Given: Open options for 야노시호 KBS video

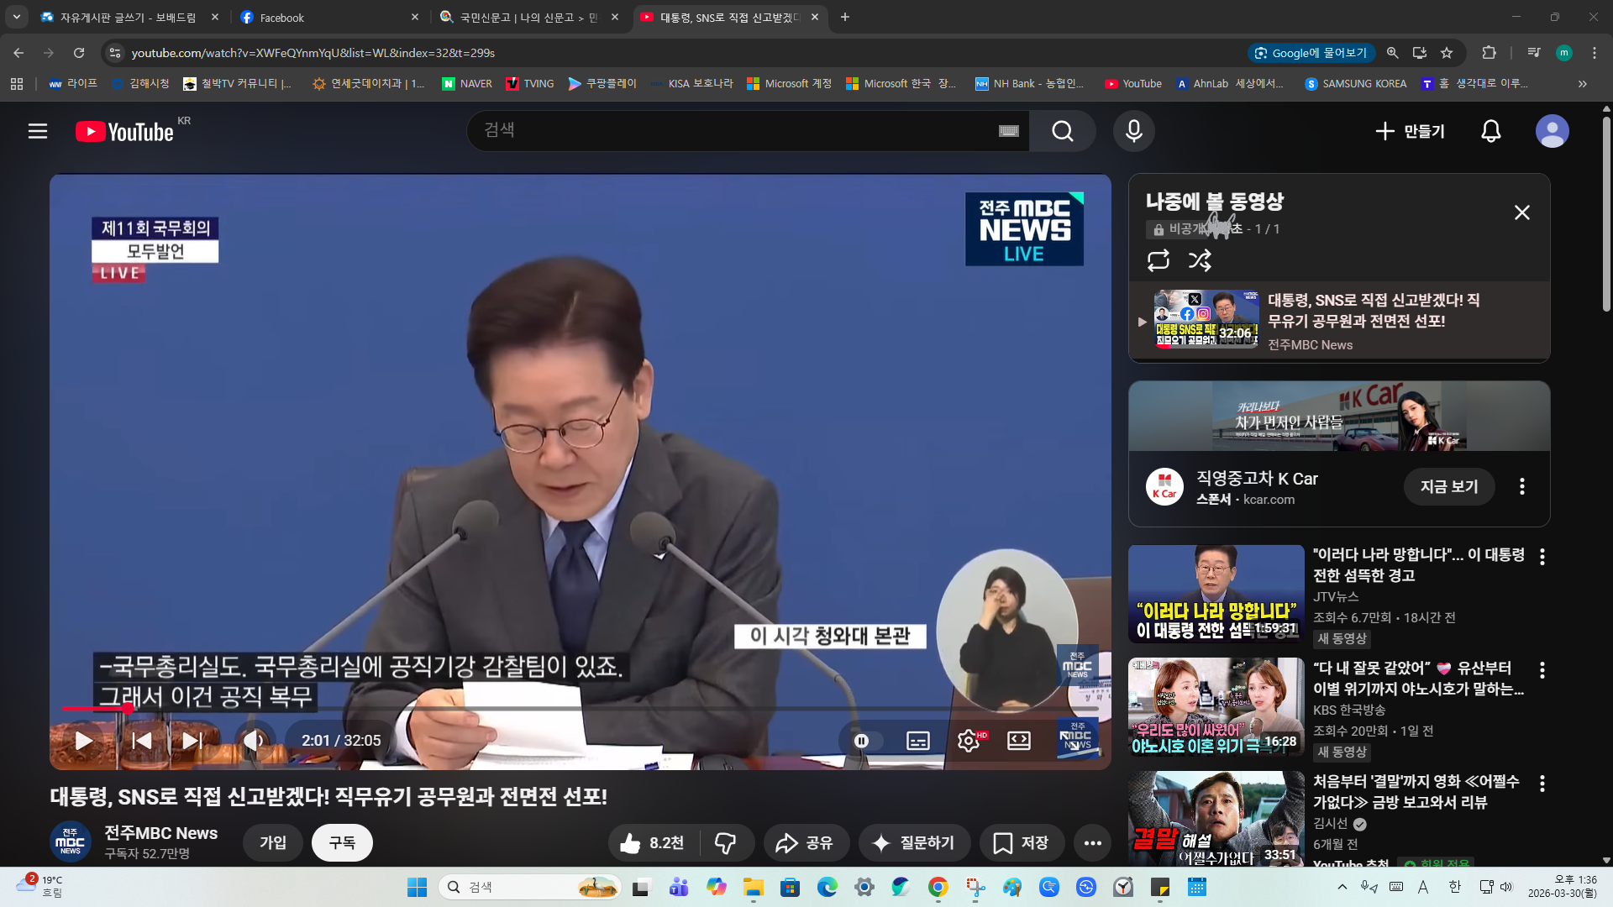Looking at the screenshot, I should (1542, 670).
